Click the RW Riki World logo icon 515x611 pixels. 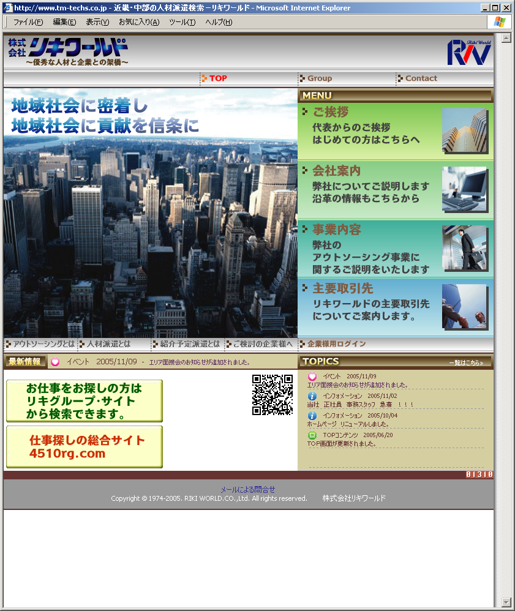point(468,52)
